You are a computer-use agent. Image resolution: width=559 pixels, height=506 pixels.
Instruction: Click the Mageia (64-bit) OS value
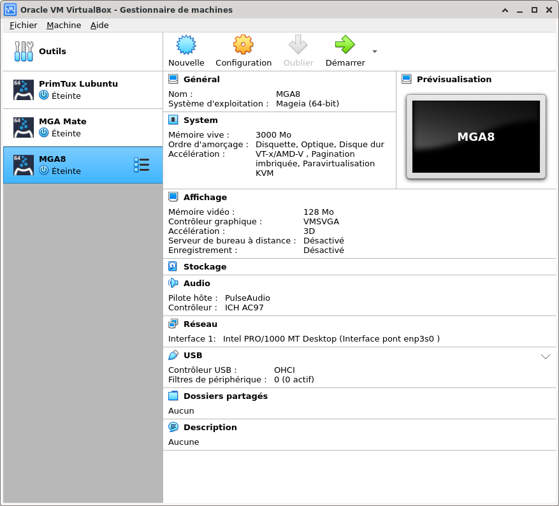click(307, 103)
